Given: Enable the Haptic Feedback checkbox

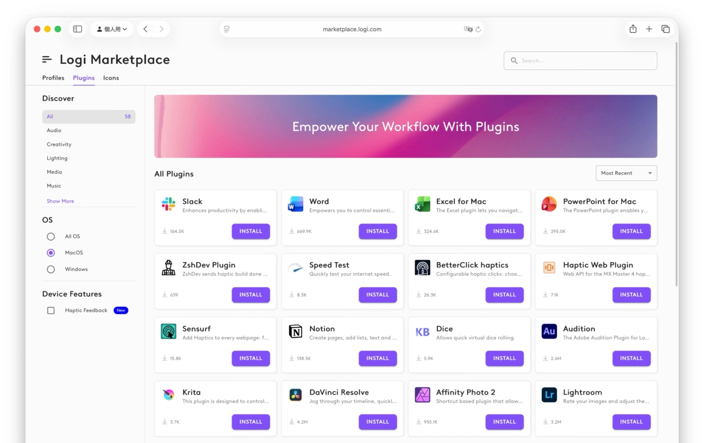Looking at the screenshot, I should (51, 310).
